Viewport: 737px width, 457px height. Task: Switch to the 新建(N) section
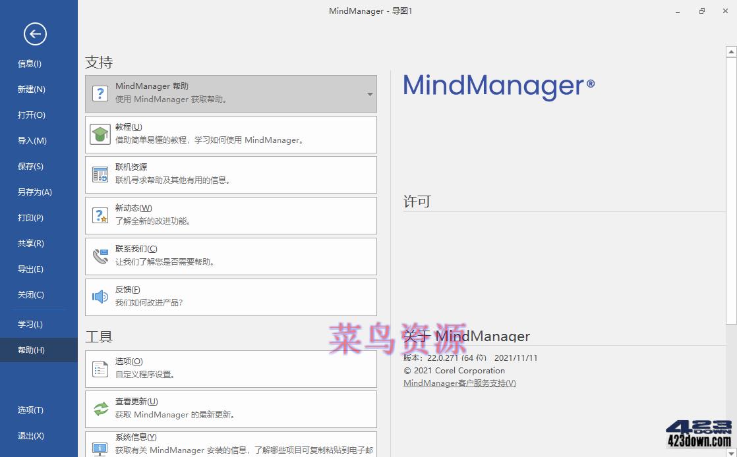(30, 89)
